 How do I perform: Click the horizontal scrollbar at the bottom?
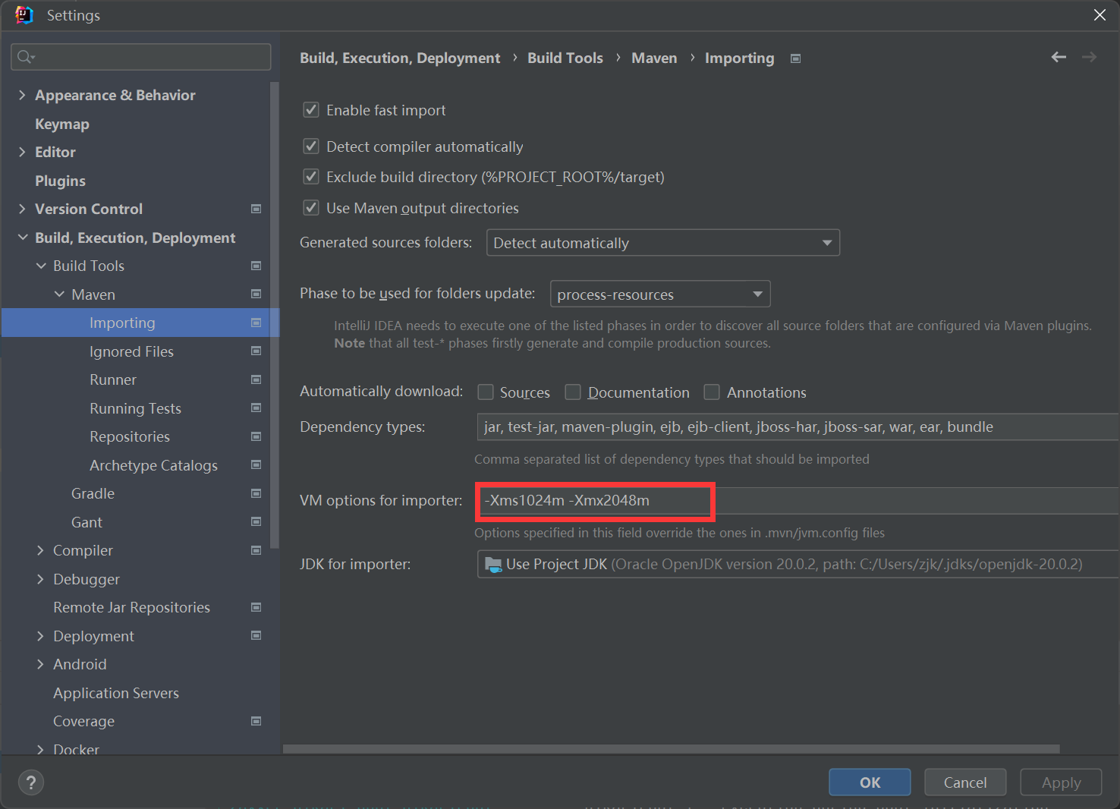(x=671, y=749)
